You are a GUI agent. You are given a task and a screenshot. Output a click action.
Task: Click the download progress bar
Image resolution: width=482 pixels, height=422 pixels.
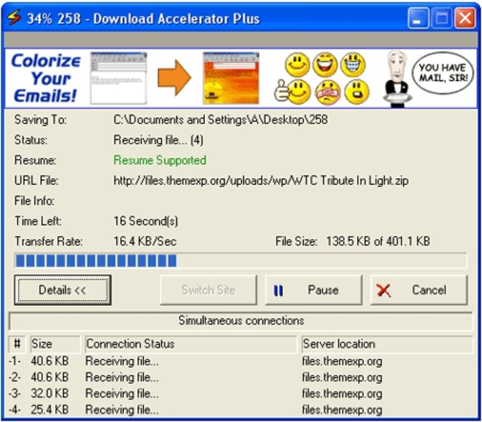pos(240,261)
